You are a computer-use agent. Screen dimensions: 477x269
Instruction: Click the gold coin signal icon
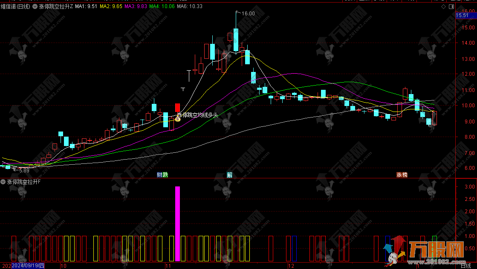(x=178, y=119)
